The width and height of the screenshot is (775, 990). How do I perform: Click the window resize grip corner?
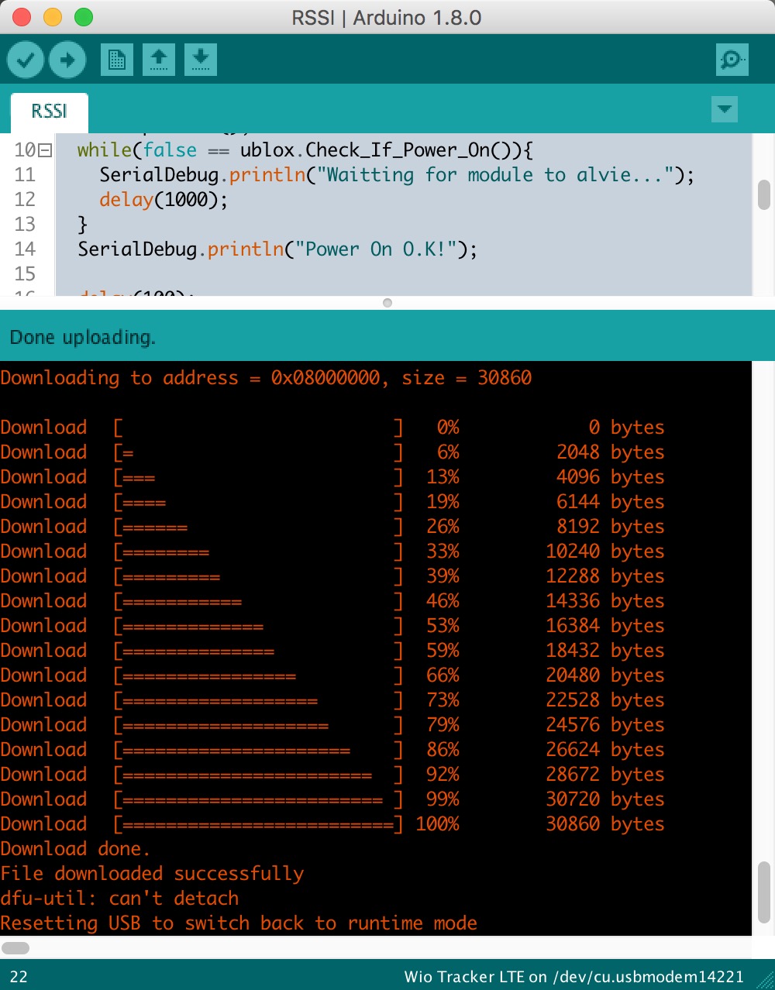tap(766, 981)
